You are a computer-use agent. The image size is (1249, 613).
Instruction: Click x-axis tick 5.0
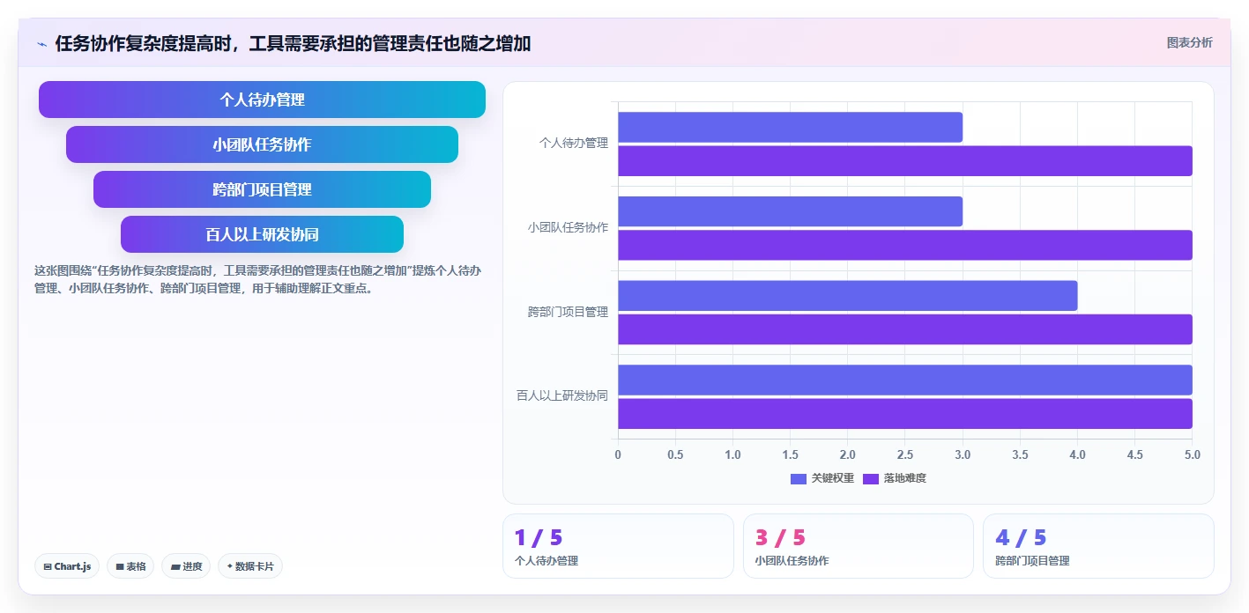(1192, 454)
